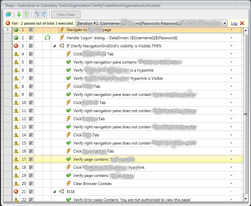Viewport: 251px width, 206px height.
Task: Toggle the checkbox for step 20
Action: [31, 183]
